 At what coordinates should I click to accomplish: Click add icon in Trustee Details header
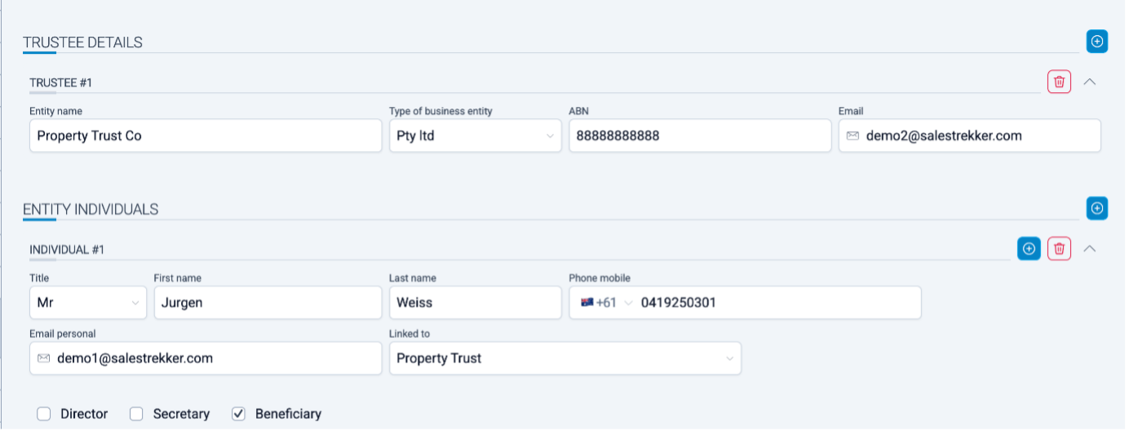tap(1097, 42)
